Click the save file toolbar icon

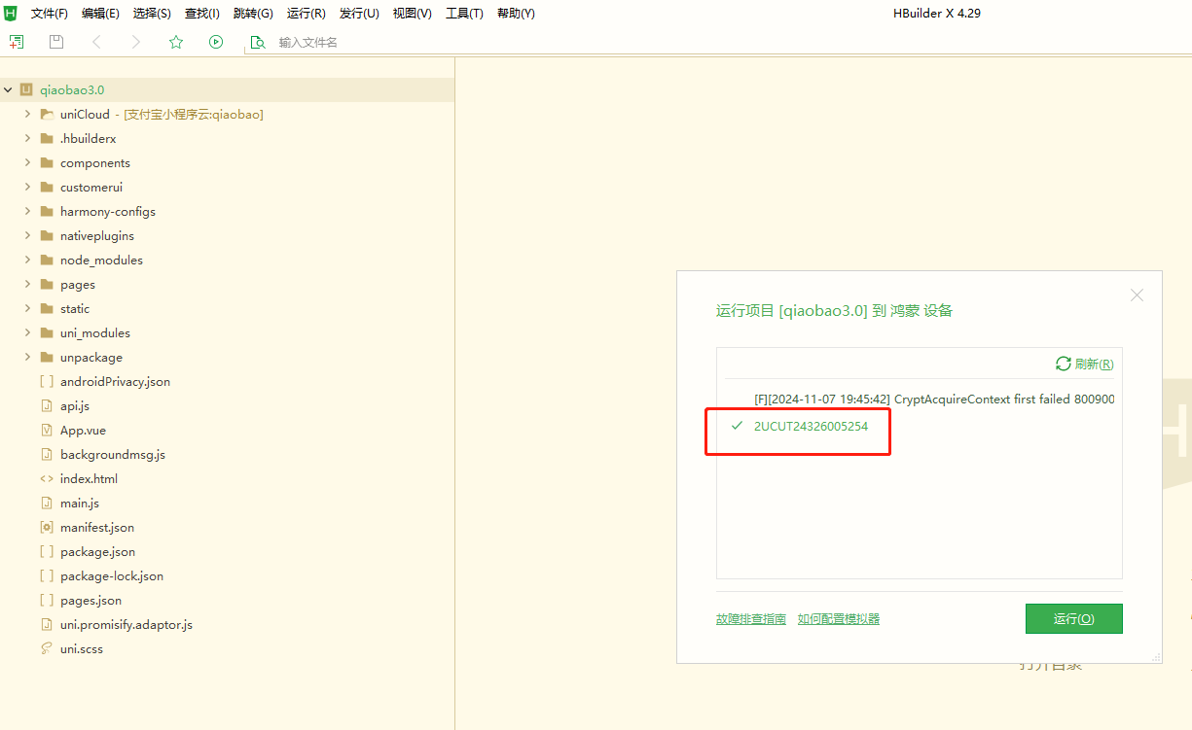[x=56, y=42]
